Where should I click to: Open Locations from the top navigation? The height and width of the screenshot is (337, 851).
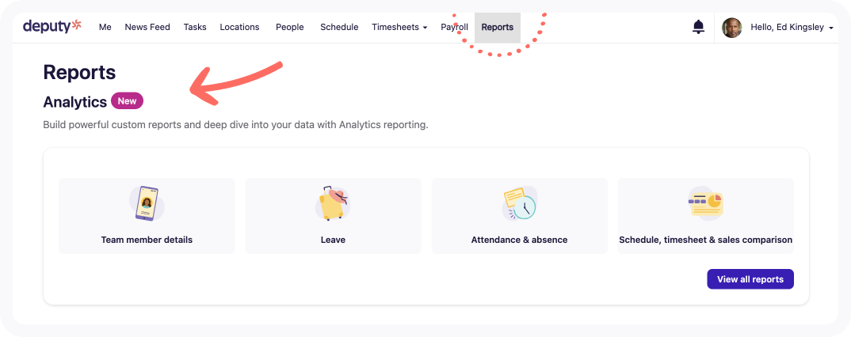[239, 27]
